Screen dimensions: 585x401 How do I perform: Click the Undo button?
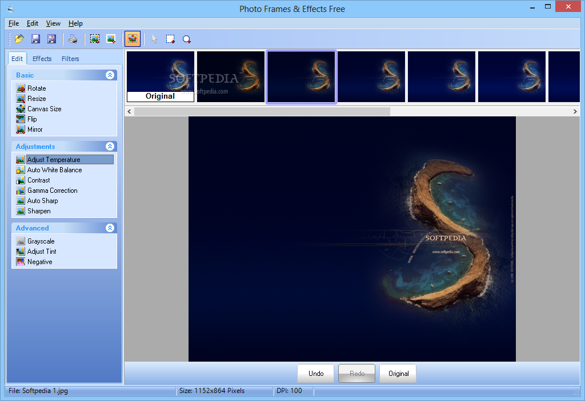tap(315, 374)
